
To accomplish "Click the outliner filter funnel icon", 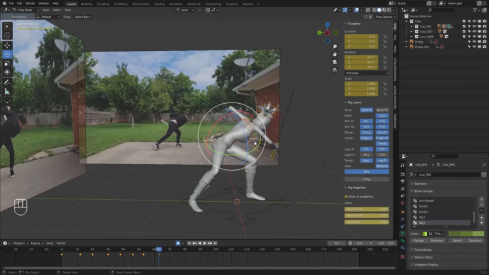I will (475, 10).
